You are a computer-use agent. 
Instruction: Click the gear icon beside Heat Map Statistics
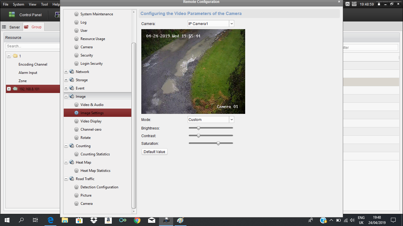tap(76, 171)
